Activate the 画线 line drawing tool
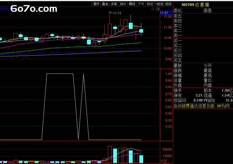This screenshot has width=233, height=164. 132,4
